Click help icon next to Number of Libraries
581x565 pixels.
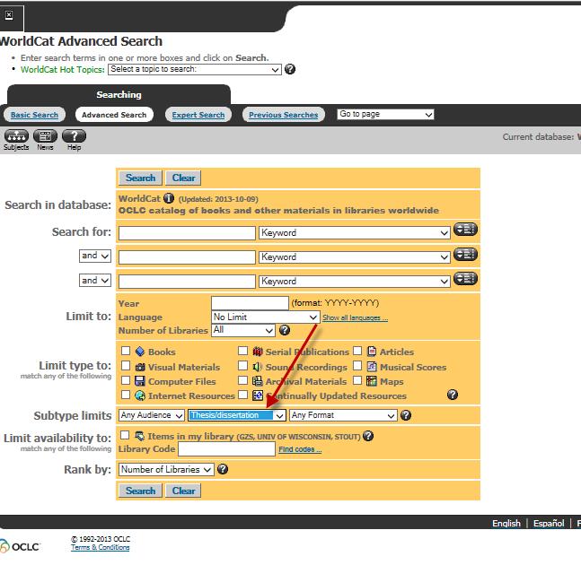click(285, 330)
